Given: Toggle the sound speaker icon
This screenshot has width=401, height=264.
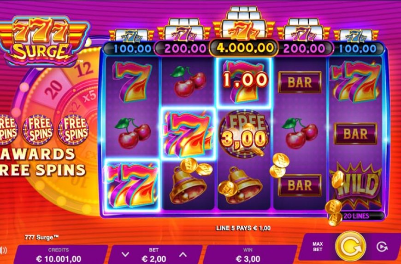Looking at the screenshot, I should coord(3,250).
